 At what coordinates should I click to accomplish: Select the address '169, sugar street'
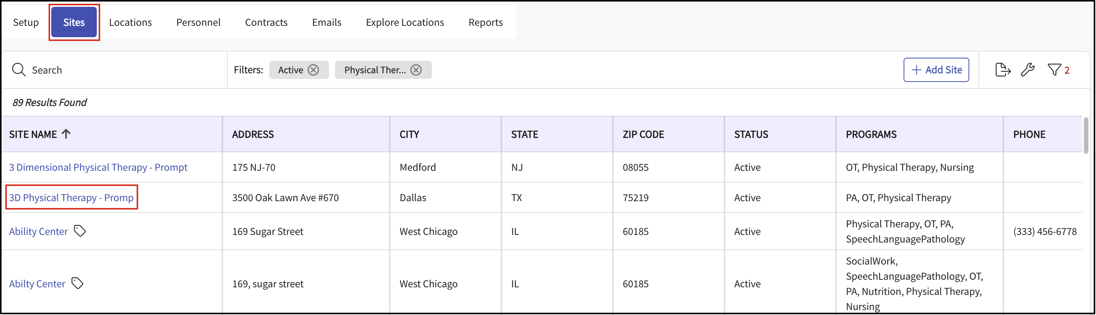[268, 284]
